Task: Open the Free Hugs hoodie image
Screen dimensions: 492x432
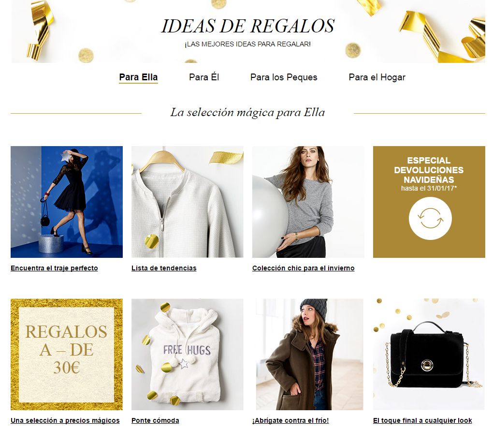Action: click(x=188, y=355)
